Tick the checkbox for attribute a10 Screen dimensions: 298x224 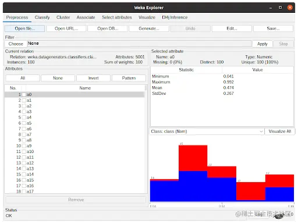pyautogui.click(x=24, y=151)
